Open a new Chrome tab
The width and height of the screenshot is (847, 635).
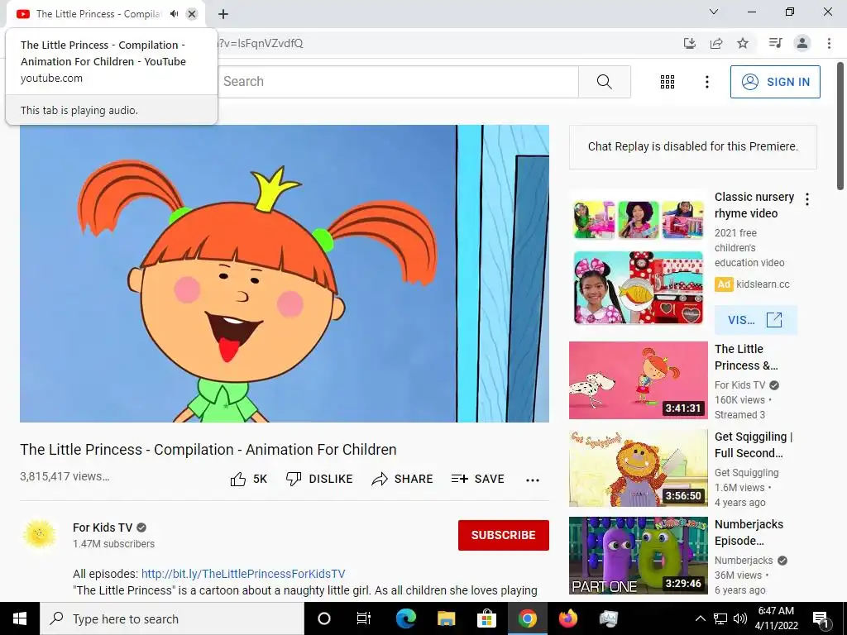(223, 14)
